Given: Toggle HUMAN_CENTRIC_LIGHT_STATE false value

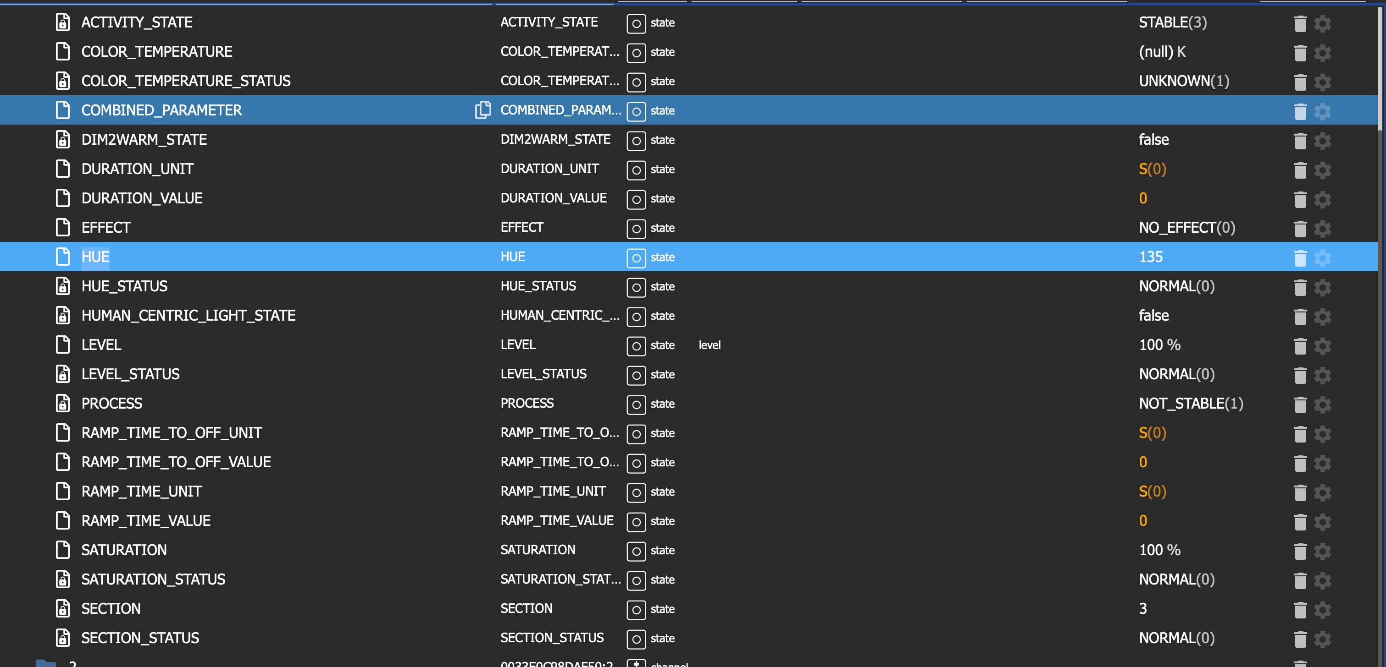Looking at the screenshot, I should tap(1153, 316).
